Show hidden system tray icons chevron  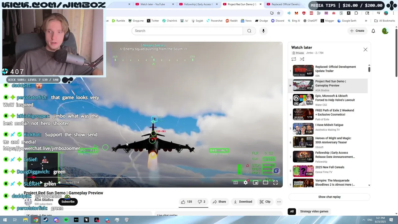click(363, 220)
